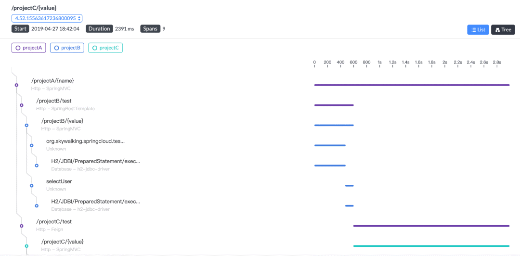This screenshot has width=520, height=256.
Task: Click the /projectB/test span node circle
Action: 21,105
